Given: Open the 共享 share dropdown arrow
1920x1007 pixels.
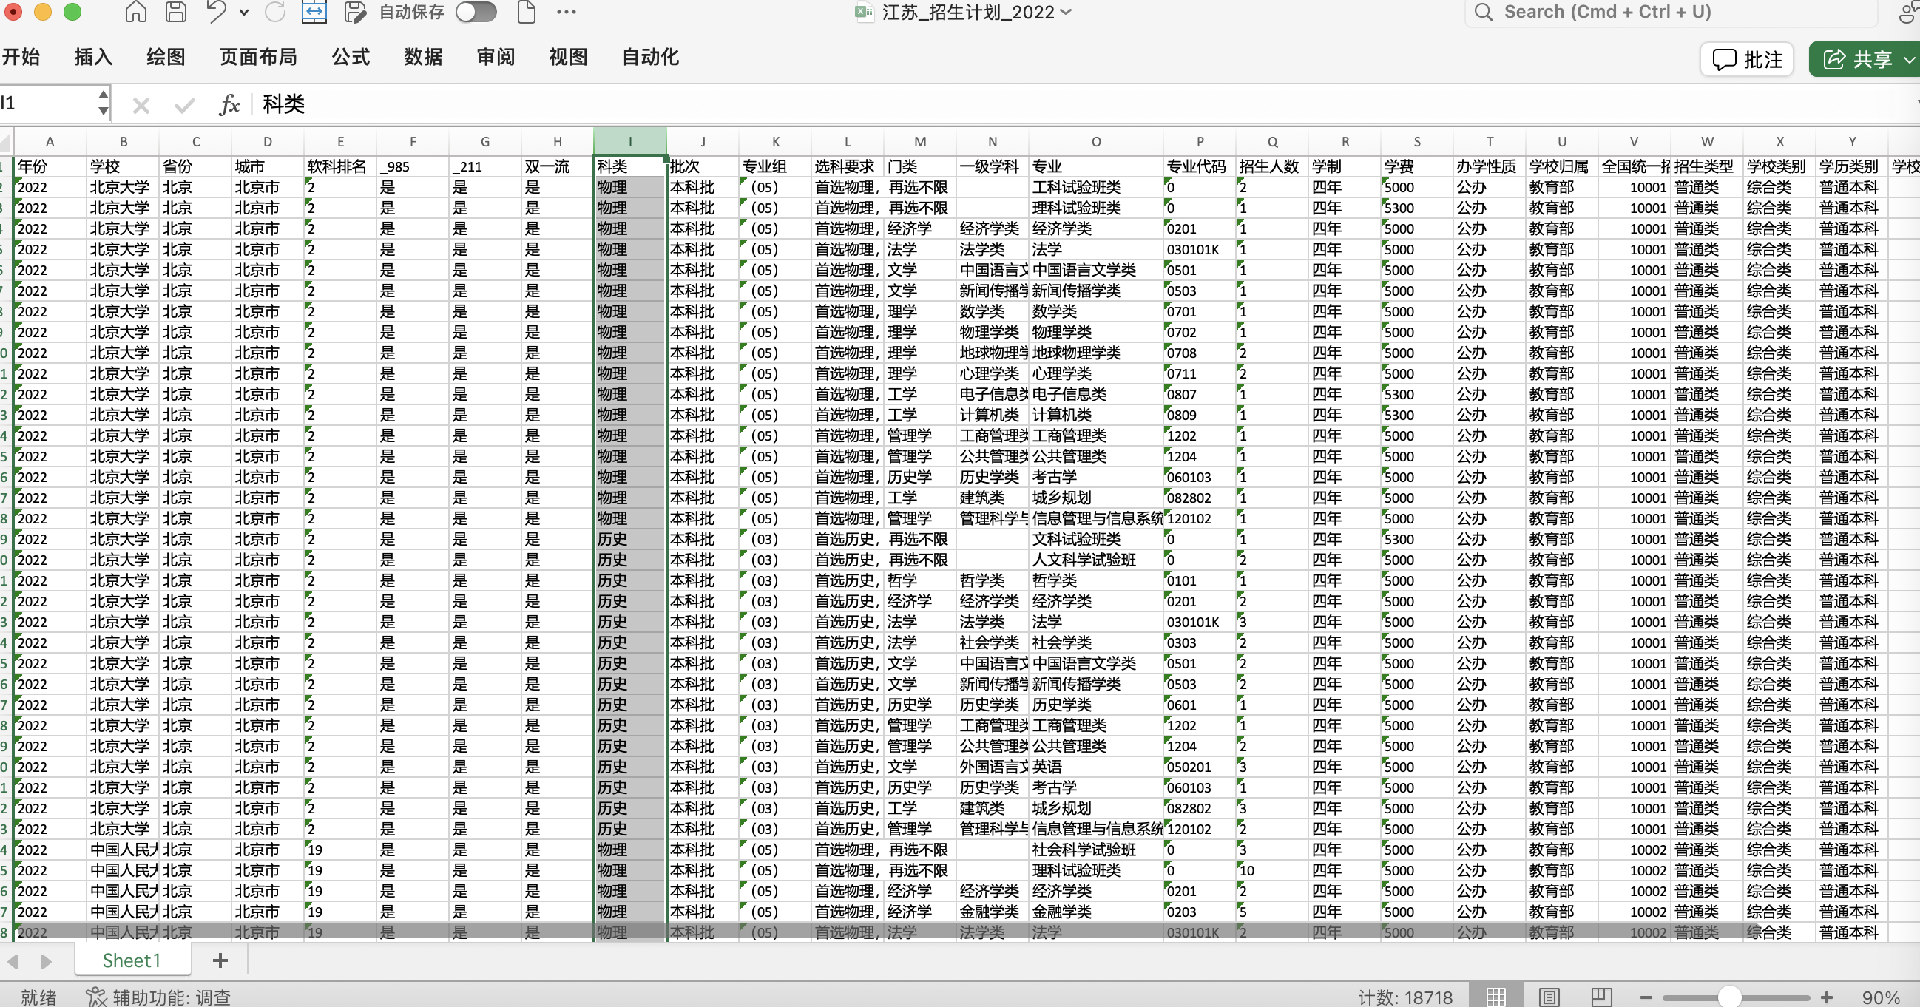Looking at the screenshot, I should coord(1908,60).
